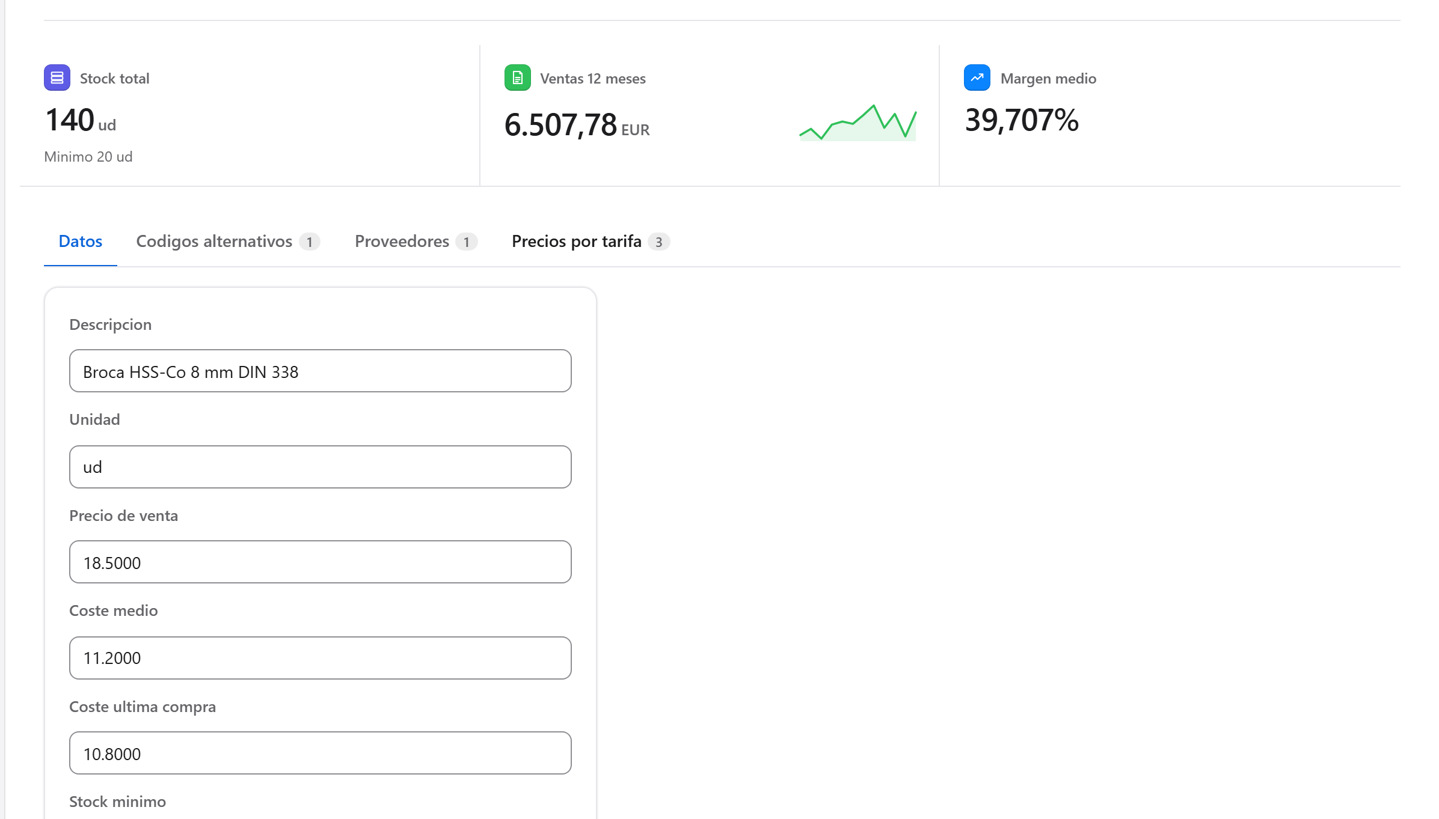This screenshot has height=819, width=1439.
Task: Switch to the Datos tab
Action: click(x=81, y=241)
